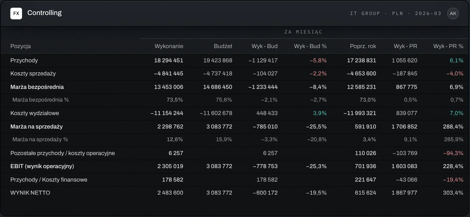
Task: Click the 228,4% EBIT growth cell
Action: [x=453, y=166]
